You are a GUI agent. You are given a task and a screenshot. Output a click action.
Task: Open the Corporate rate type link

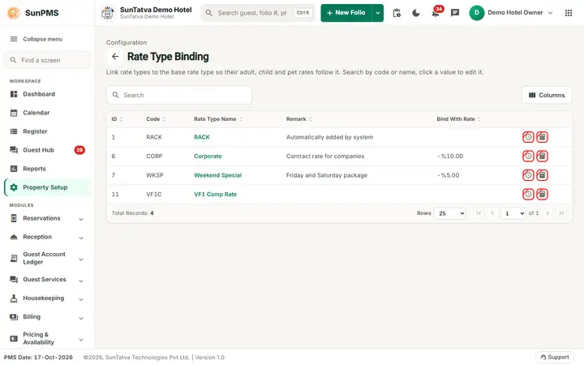[x=208, y=156]
